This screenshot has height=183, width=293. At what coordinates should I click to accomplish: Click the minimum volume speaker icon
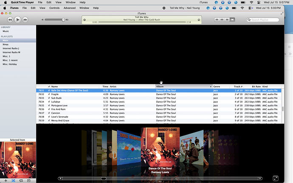(x=42, y=20)
